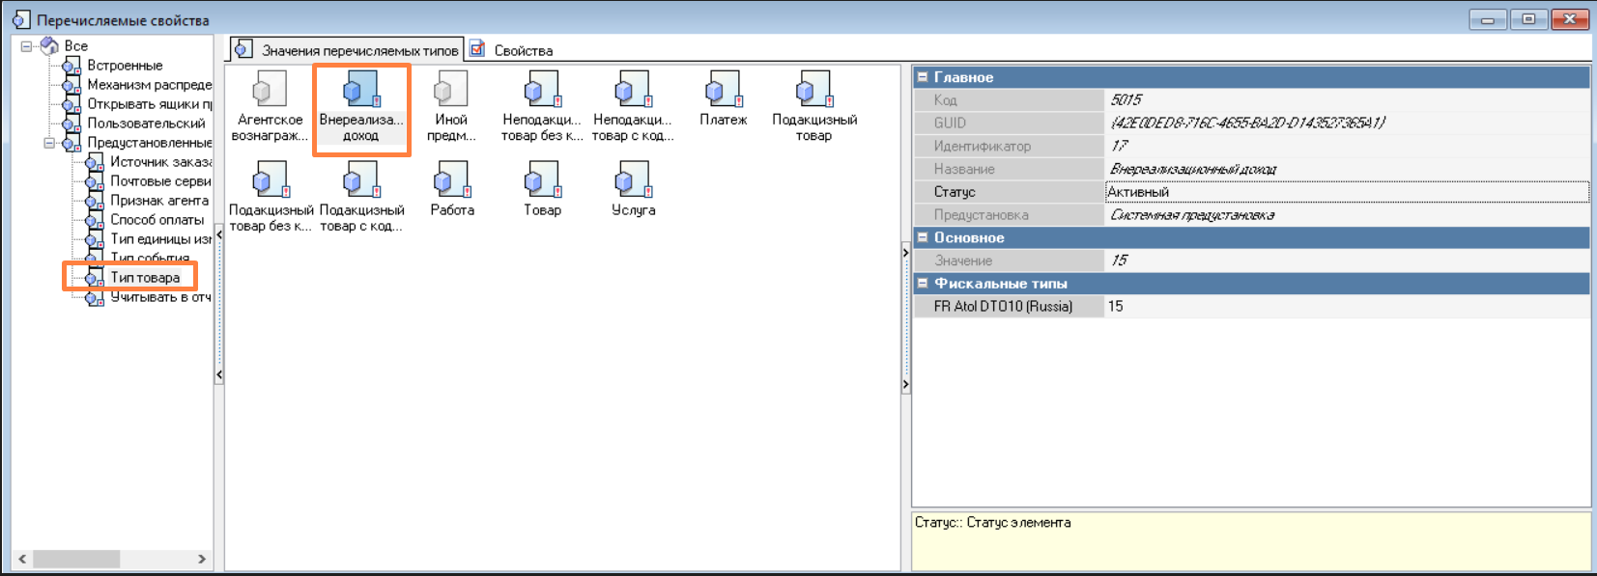1597x576 pixels.
Task: Select Тип товара in the tree
Action: 144,278
